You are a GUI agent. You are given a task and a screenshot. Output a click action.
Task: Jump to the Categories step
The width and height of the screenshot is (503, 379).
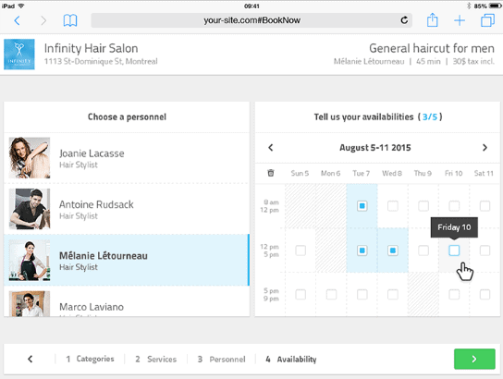click(90, 359)
